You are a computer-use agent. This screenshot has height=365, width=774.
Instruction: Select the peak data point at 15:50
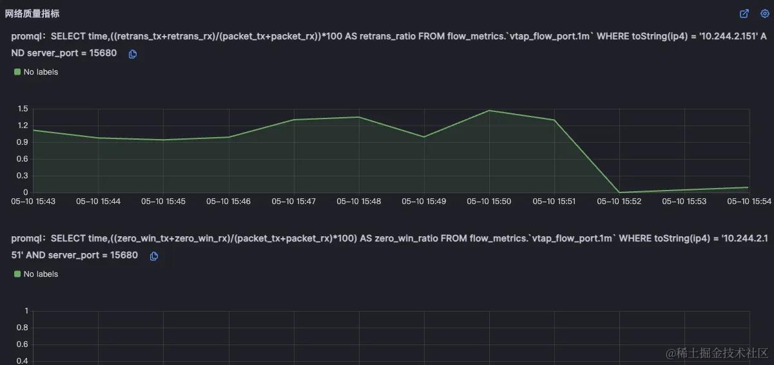pyautogui.click(x=489, y=111)
